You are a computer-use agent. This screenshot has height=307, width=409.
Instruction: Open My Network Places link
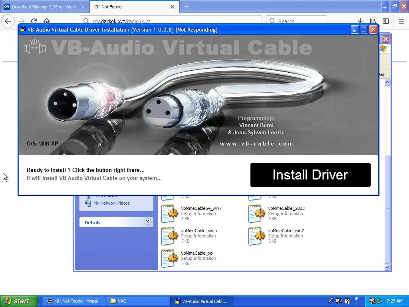coord(111,203)
